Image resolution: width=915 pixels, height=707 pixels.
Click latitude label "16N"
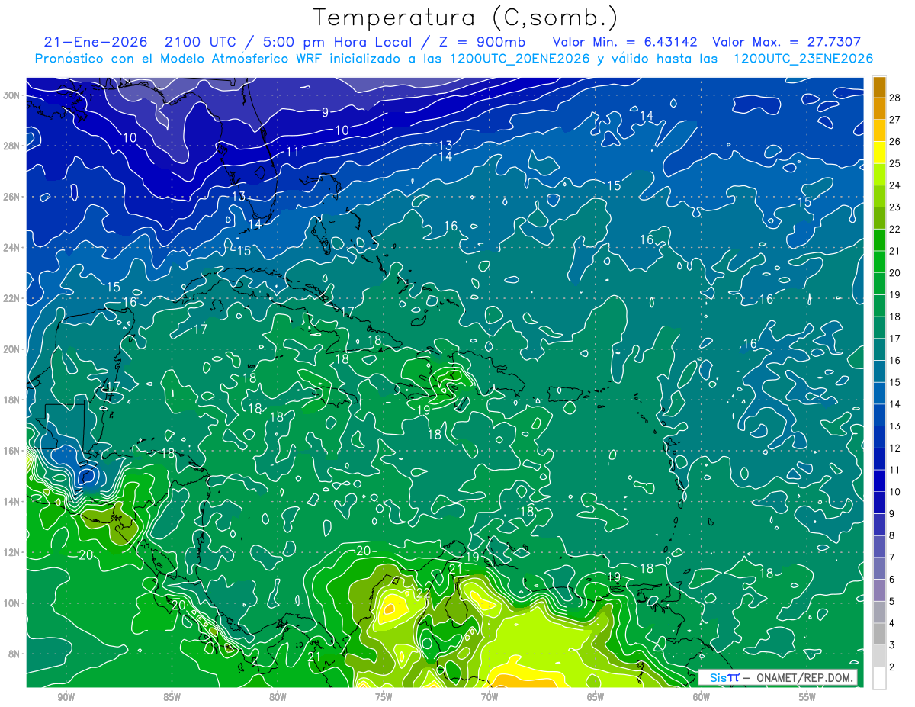click(12, 451)
